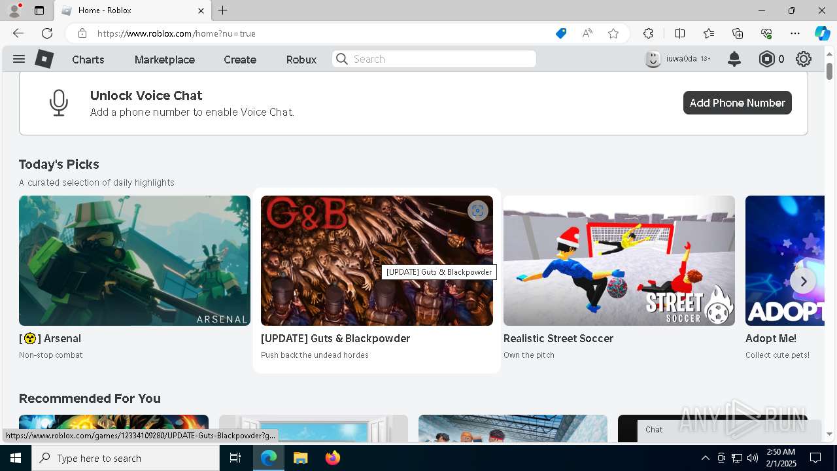Open the Roblox settings gear
The image size is (837, 471).
tap(804, 59)
